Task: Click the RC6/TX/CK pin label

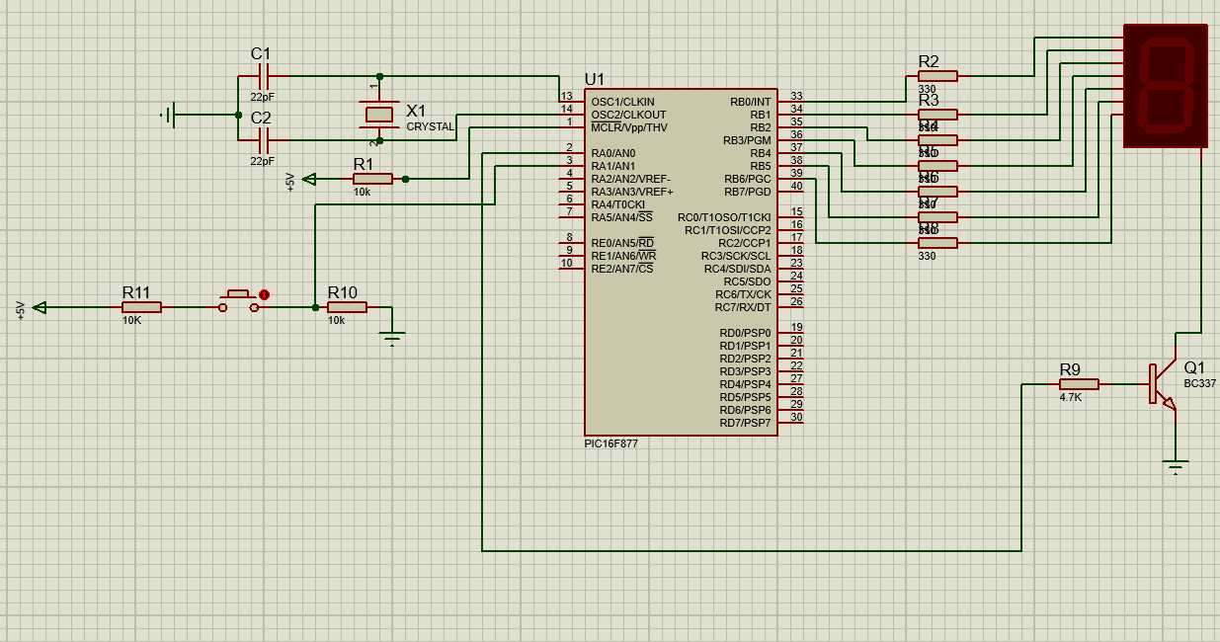Action: (x=743, y=294)
